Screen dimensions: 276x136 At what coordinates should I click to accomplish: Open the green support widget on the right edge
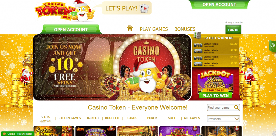(x=273, y=46)
